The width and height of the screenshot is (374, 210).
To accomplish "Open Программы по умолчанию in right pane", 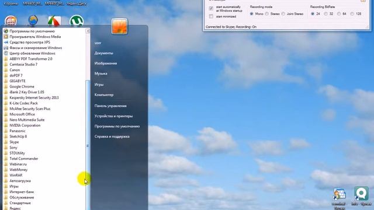I will [117, 127].
